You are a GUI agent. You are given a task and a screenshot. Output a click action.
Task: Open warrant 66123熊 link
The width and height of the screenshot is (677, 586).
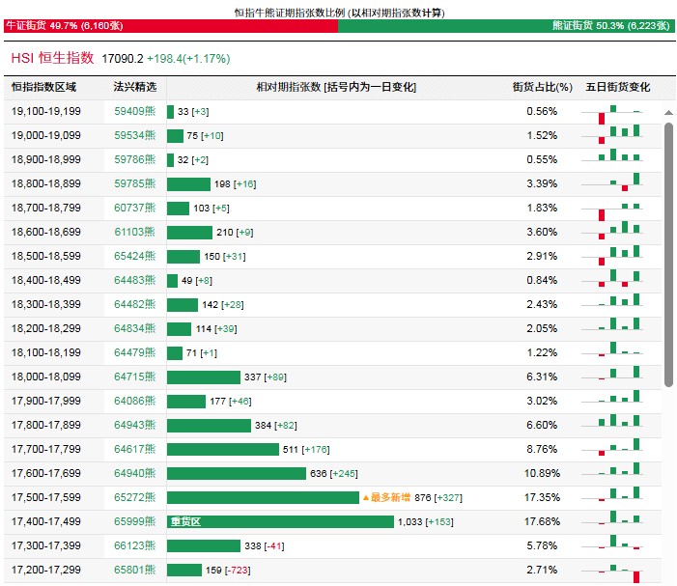pyautogui.click(x=134, y=545)
